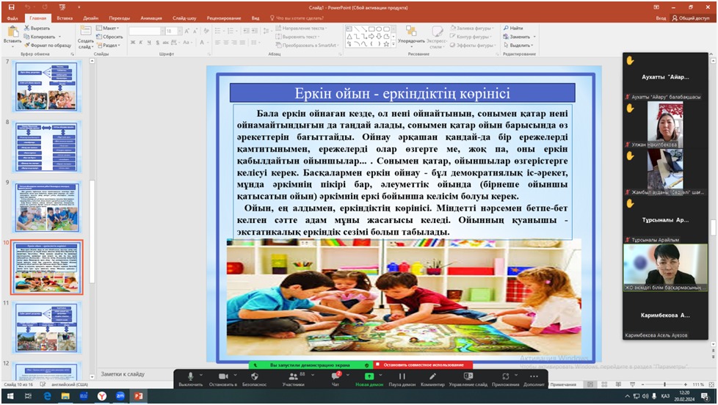Screen dimensions: 718x405
Task: Select slide 9 thumbnail
Action: (x=47, y=207)
